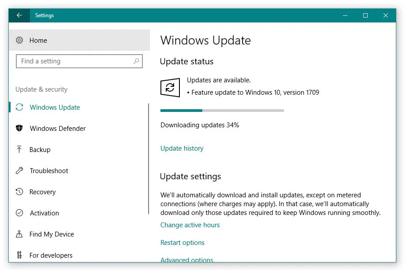This screenshot has width=406, height=270.
Task: Maximize the Settings window
Action: tap(365, 15)
